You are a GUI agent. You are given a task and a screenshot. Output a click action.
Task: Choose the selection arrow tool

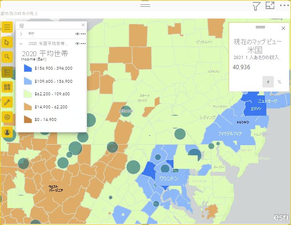click(7, 42)
